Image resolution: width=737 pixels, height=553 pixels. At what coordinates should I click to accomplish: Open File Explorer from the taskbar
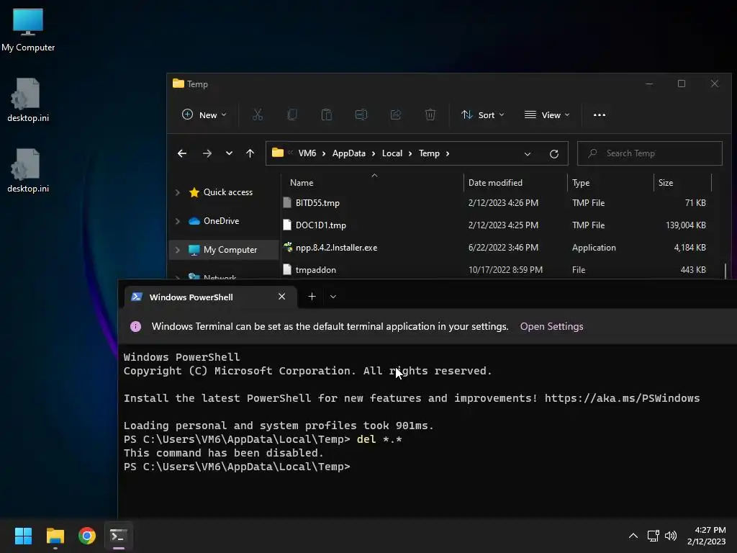coord(55,536)
